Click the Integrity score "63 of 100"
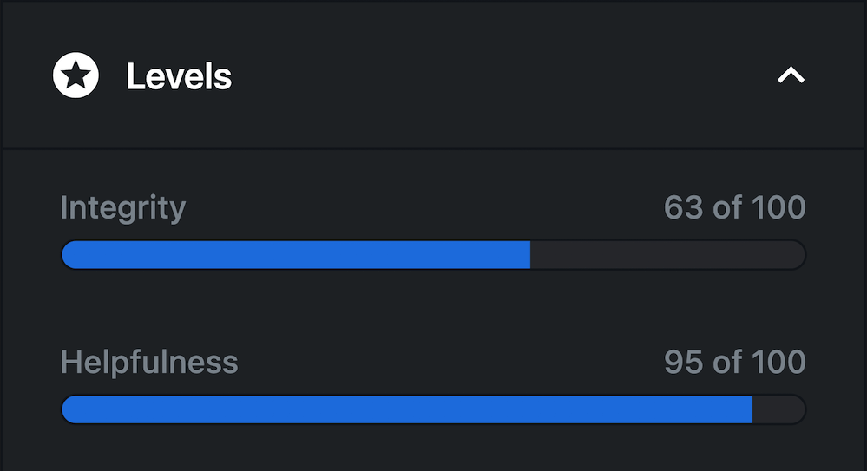 tap(734, 208)
